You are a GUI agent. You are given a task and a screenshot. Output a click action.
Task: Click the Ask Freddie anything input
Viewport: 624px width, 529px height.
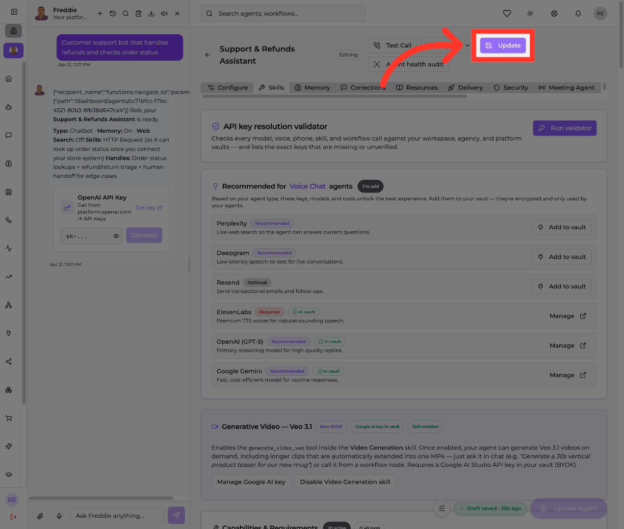tap(117, 516)
